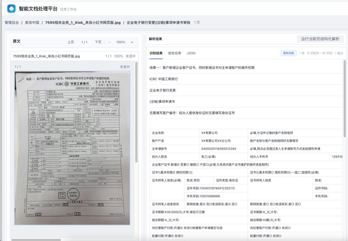Screen dimensions: 348x241
Task: Open 美埃中国 breadcrumb link
Action: [x=32, y=23]
